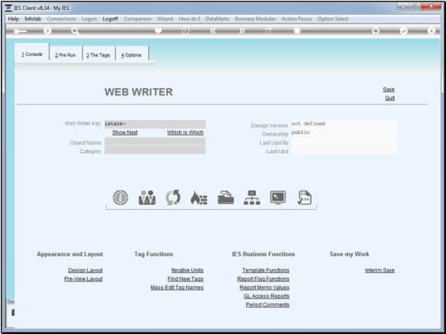This screenshot has height=334, width=446.
Task: Click the flame firewall icon
Action: point(199,197)
